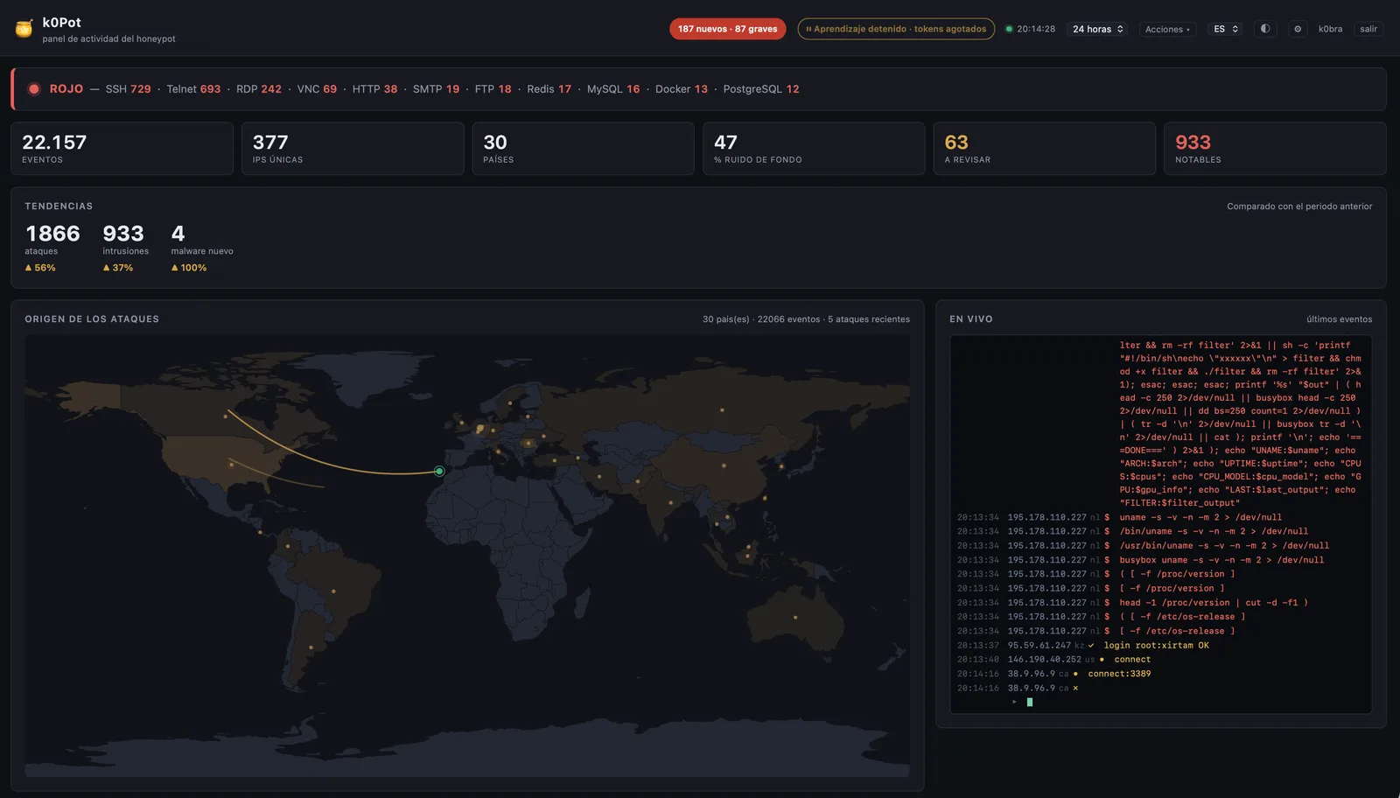The image size is (1400, 798).
Task: Select RDP 242 in the alert bar
Action: (x=259, y=89)
